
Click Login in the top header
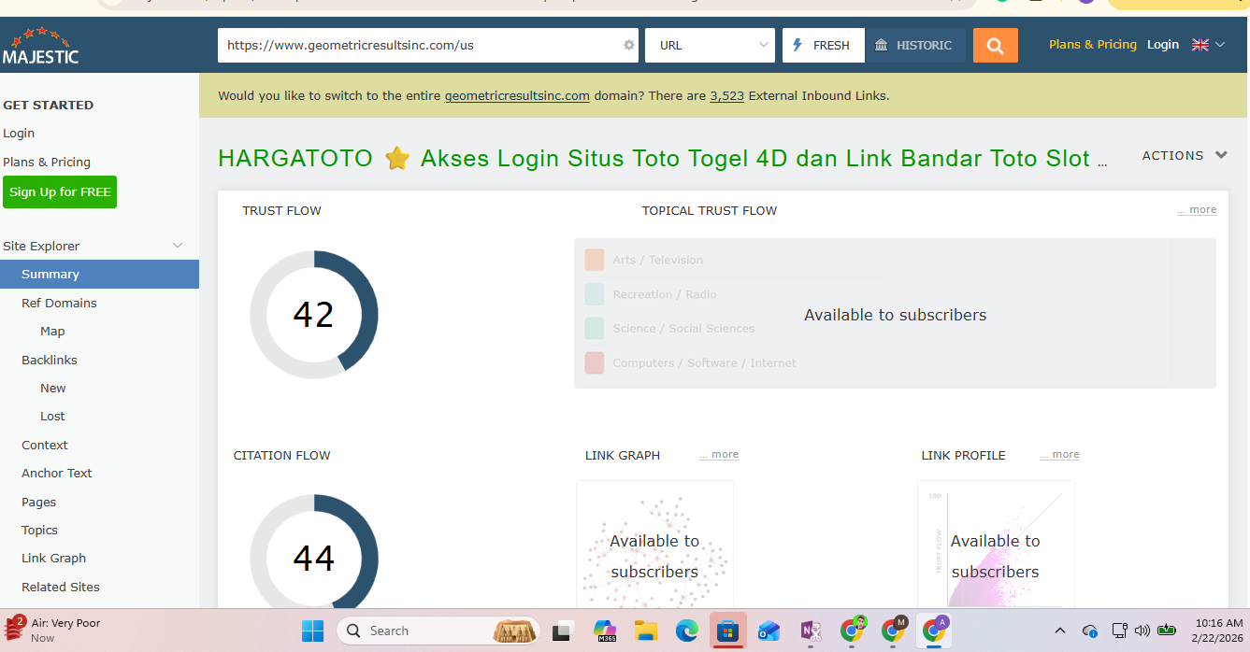coord(1163,44)
